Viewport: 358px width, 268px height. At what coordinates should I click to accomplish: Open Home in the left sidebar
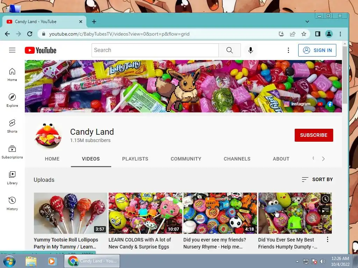[12, 75]
